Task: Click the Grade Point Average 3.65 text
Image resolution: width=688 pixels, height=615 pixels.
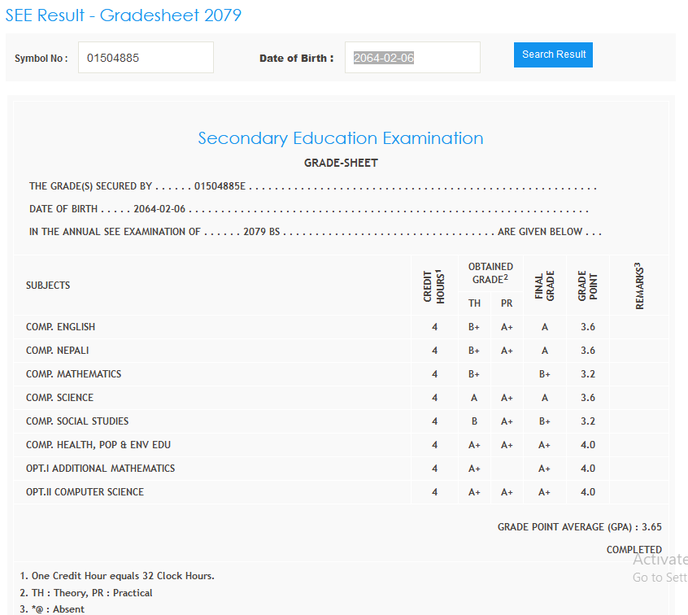Action: (579, 527)
